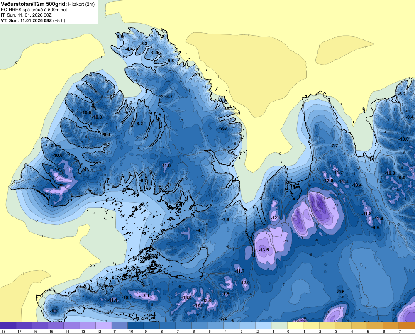Click the -5.8 temperature label

pyautogui.click(x=170, y=61)
